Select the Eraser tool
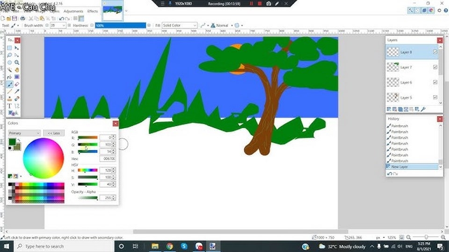This screenshot has height=252, width=449. [17, 84]
